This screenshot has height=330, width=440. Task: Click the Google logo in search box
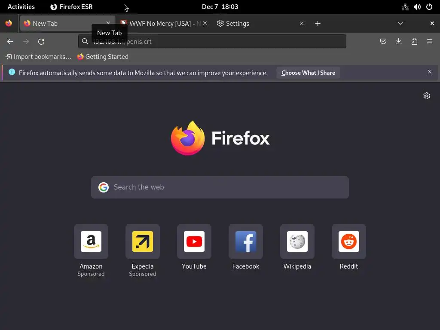tap(104, 187)
